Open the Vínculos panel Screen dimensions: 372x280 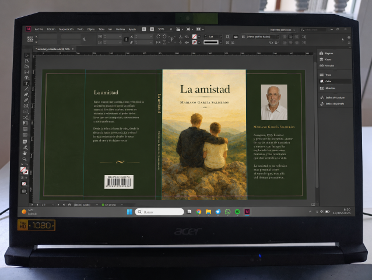click(327, 65)
